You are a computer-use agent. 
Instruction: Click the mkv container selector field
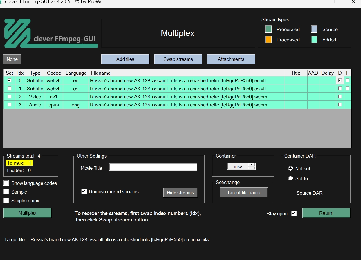(x=238, y=167)
